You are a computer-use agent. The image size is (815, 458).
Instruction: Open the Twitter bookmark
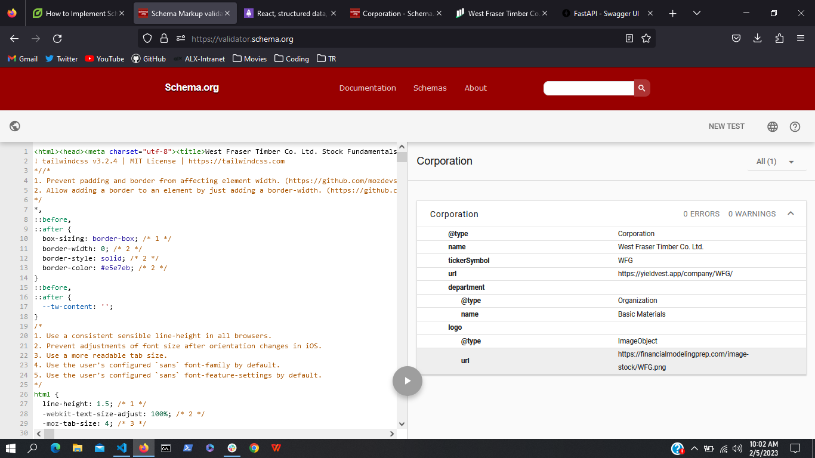click(x=61, y=58)
